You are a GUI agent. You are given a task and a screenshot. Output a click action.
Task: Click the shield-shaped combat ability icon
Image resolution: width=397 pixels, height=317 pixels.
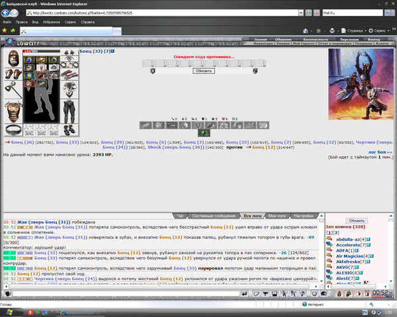[x=197, y=125]
